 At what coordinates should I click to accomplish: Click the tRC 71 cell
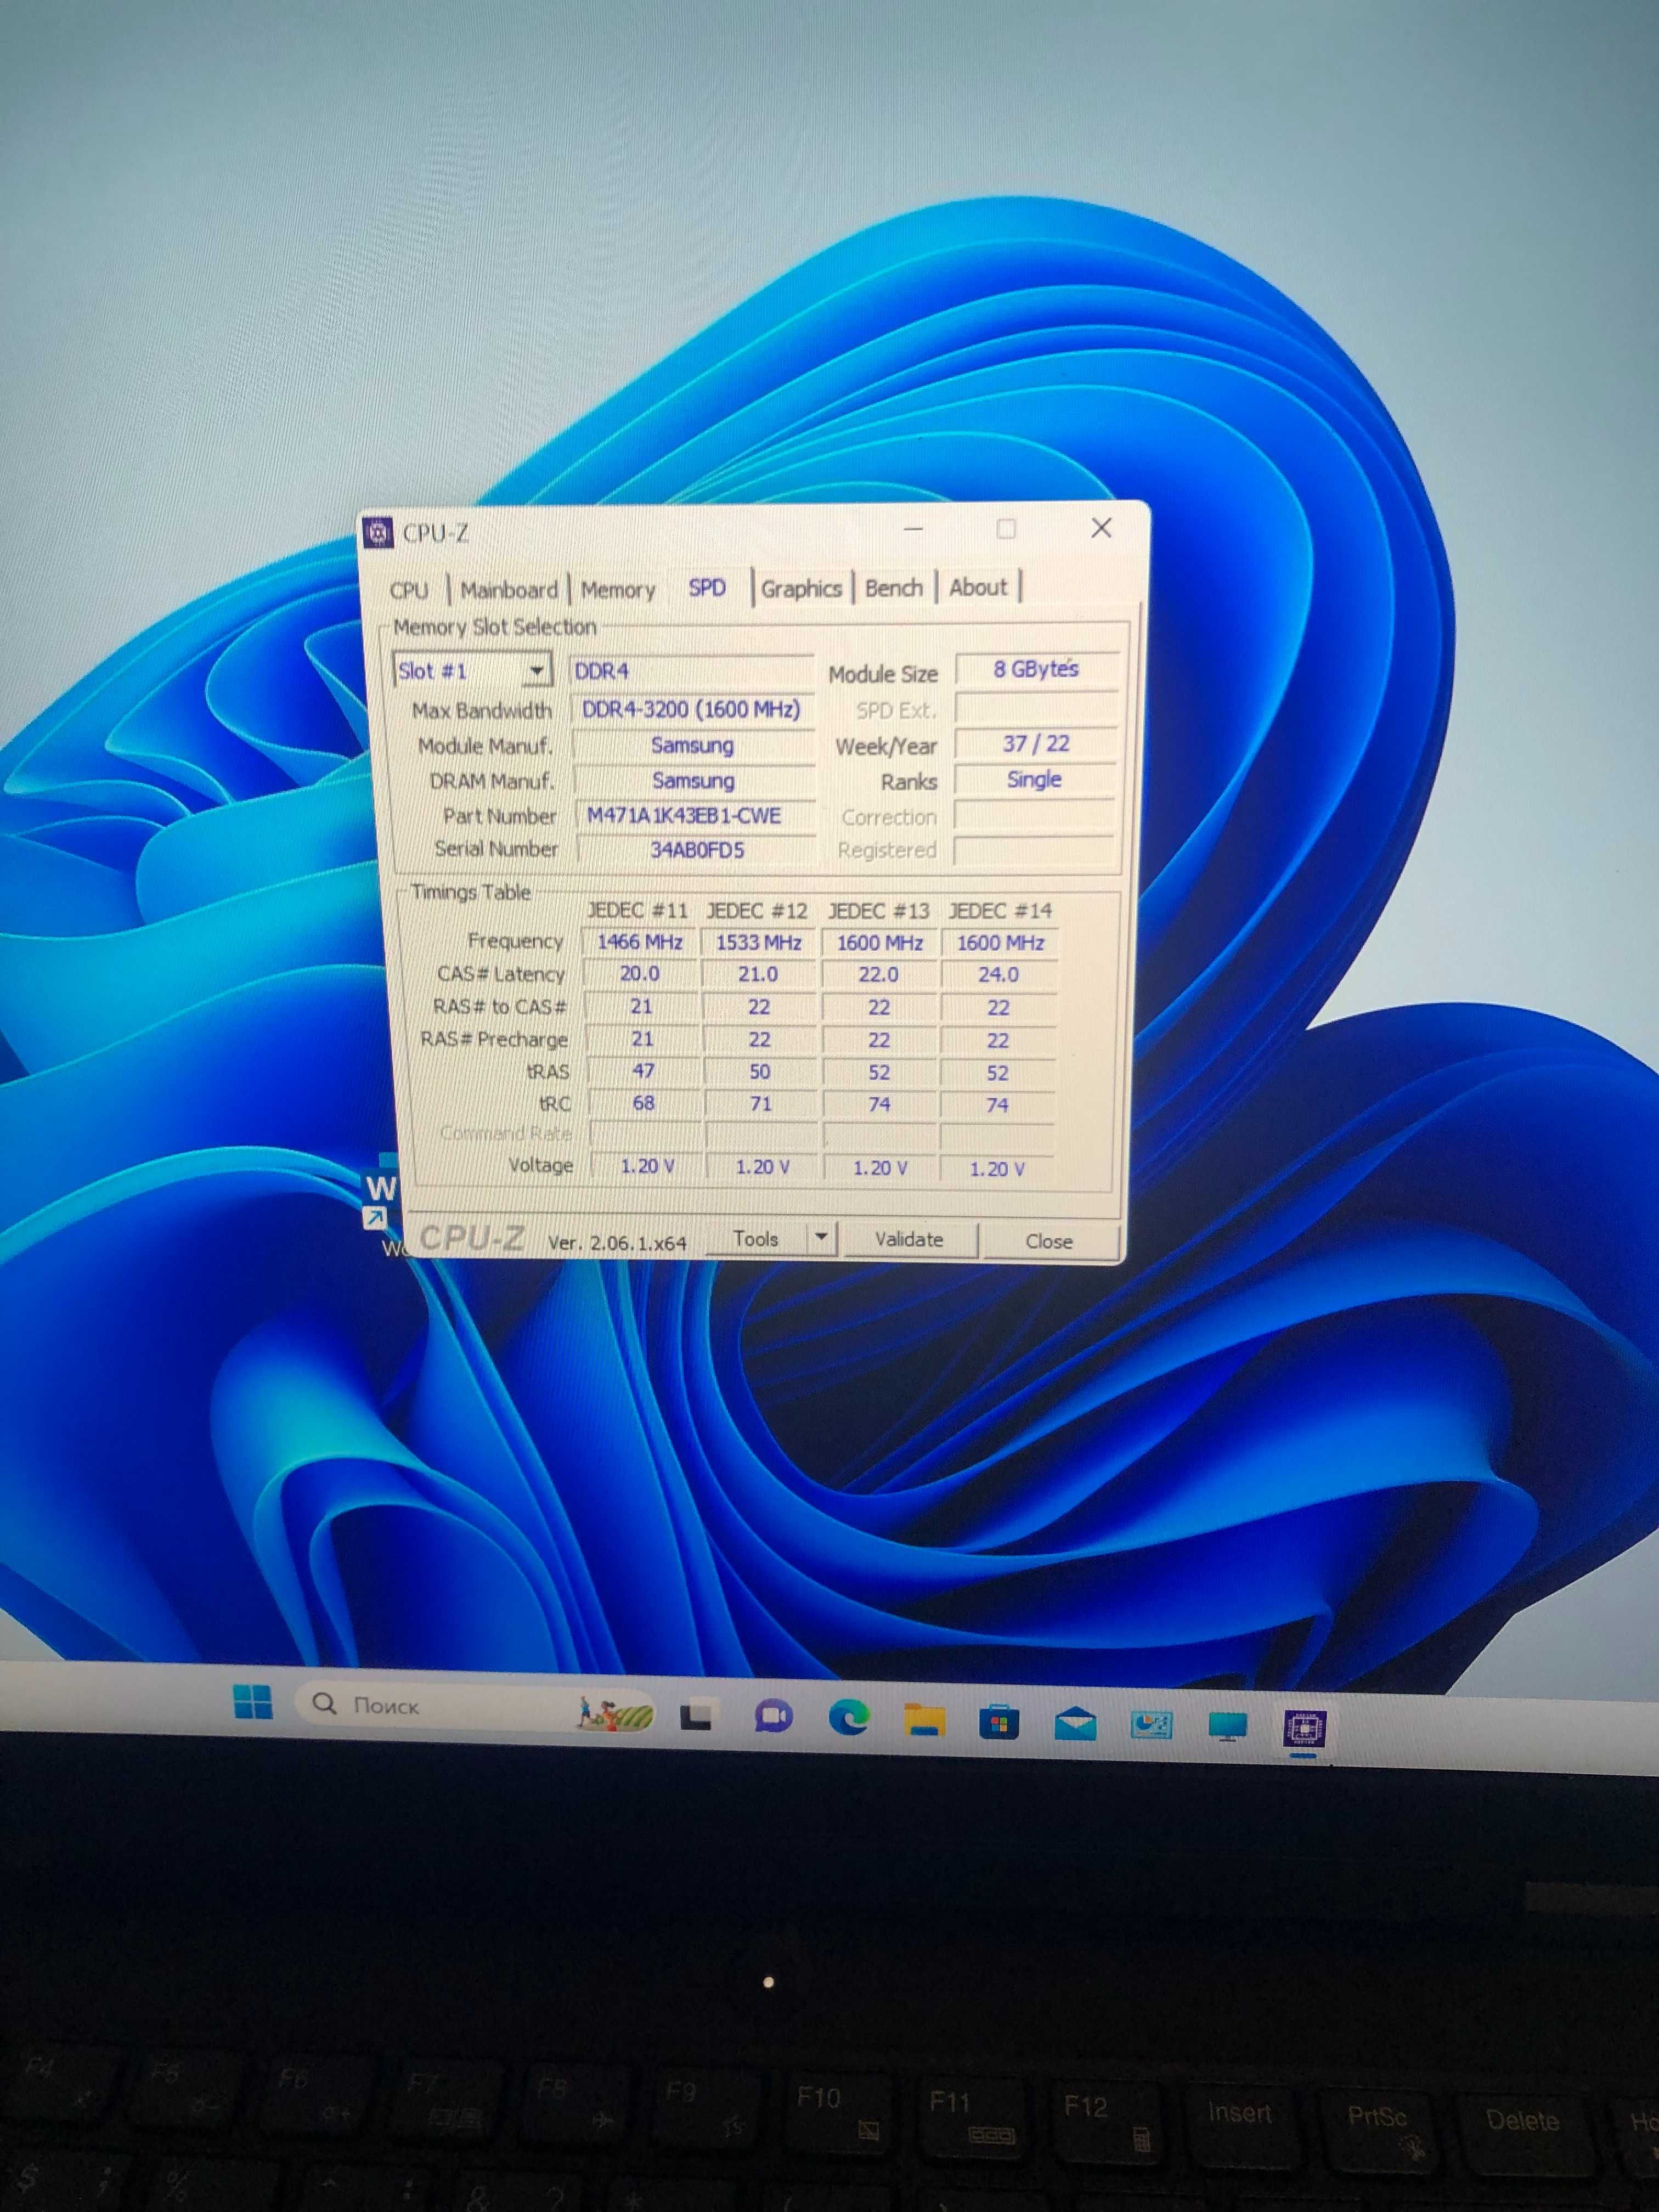coord(761,1104)
